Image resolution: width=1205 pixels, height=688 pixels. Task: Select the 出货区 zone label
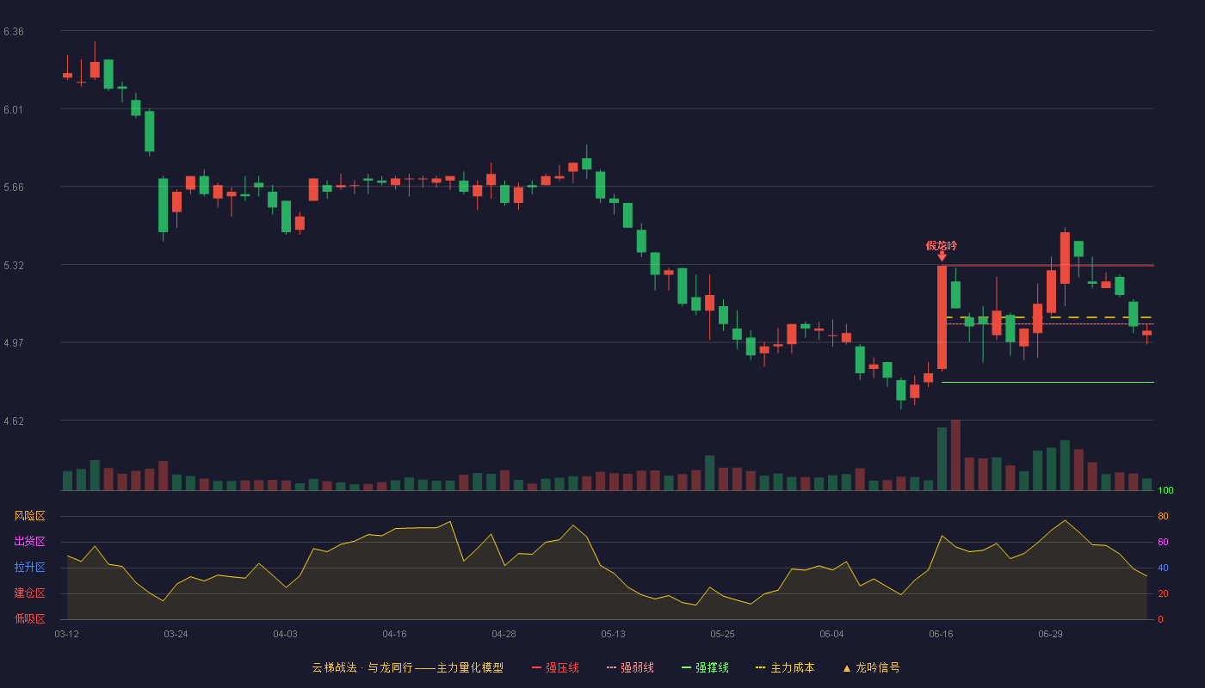point(29,542)
